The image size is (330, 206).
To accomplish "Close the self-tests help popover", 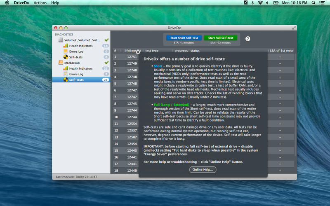I will (x=138, y=52).
